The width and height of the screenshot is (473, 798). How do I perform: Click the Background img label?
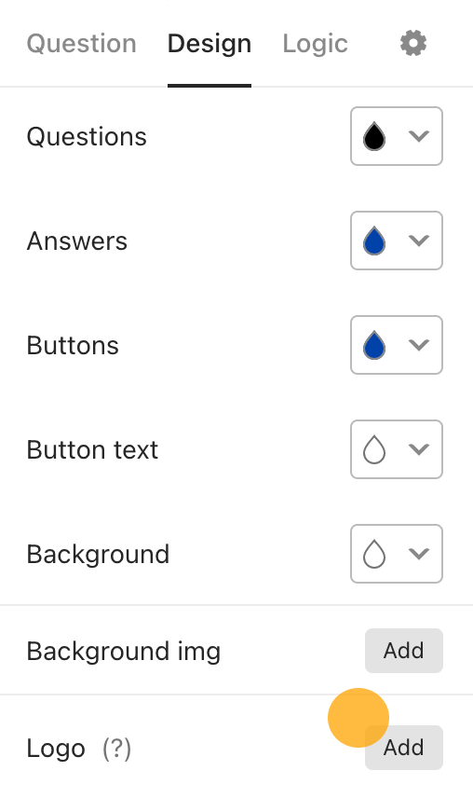tap(124, 652)
